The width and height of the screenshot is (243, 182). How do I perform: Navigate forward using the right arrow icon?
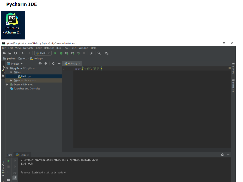29,53
